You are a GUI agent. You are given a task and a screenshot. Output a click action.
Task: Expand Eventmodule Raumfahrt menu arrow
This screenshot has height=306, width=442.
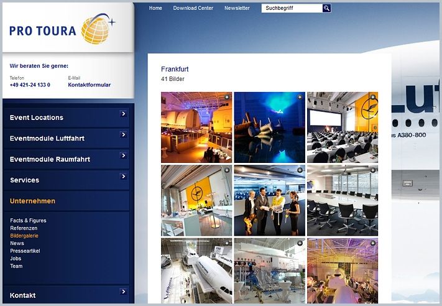tap(124, 155)
